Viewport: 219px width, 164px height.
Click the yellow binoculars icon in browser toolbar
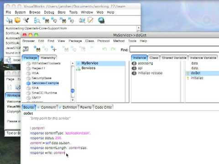(x=37, y=49)
